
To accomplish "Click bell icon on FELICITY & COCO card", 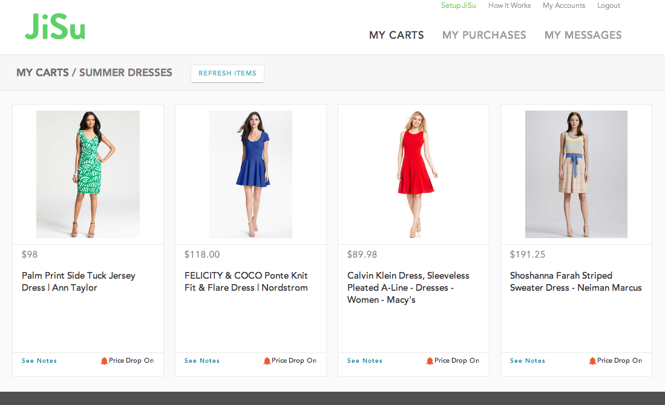I will 267,361.
